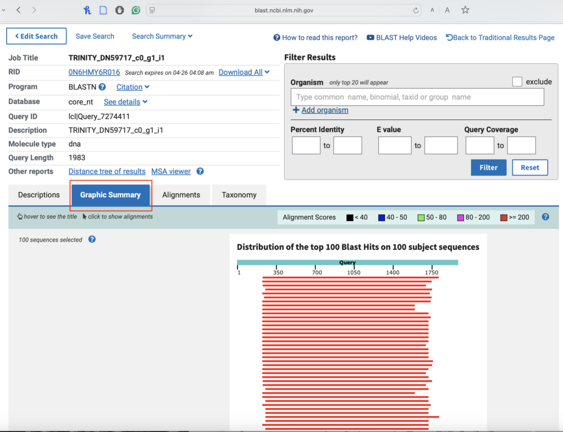Click the Organism name input field

coord(417,97)
